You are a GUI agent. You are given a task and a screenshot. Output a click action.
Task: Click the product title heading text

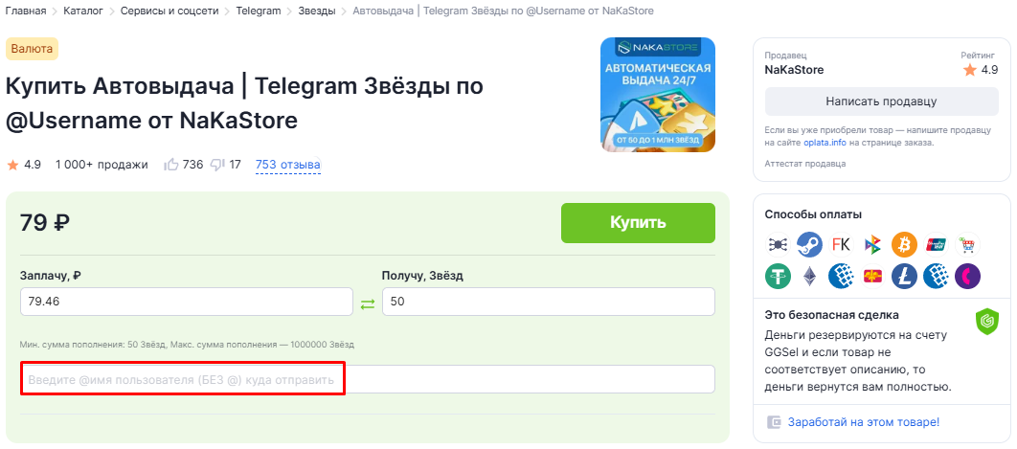(x=244, y=103)
